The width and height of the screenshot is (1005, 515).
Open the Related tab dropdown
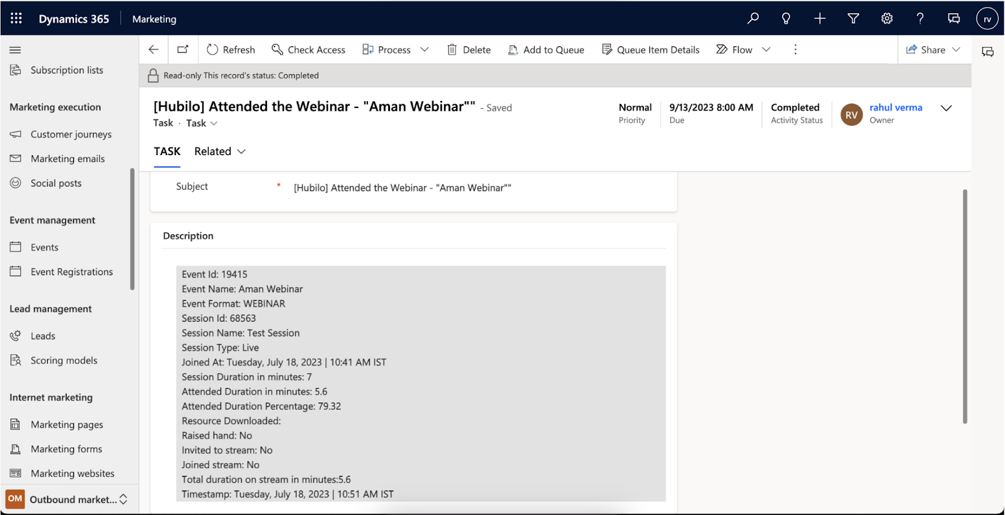220,151
